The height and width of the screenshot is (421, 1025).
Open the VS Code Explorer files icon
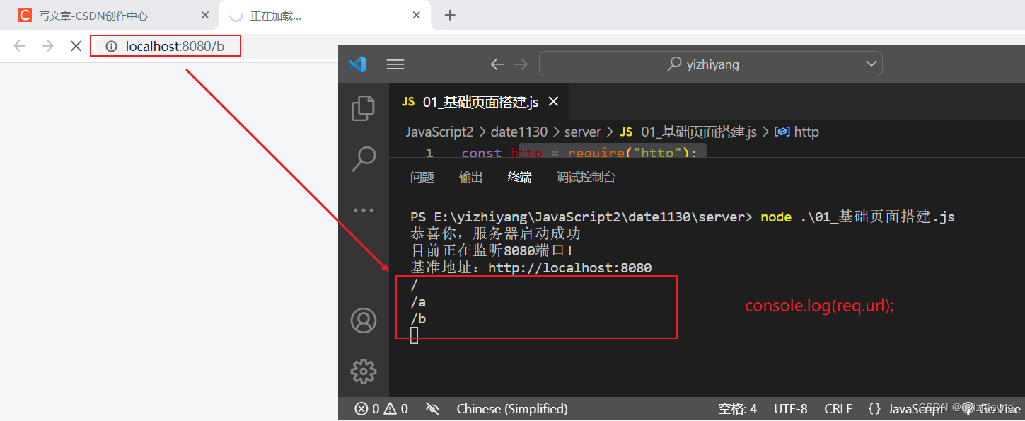pyautogui.click(x=364, y=108)
